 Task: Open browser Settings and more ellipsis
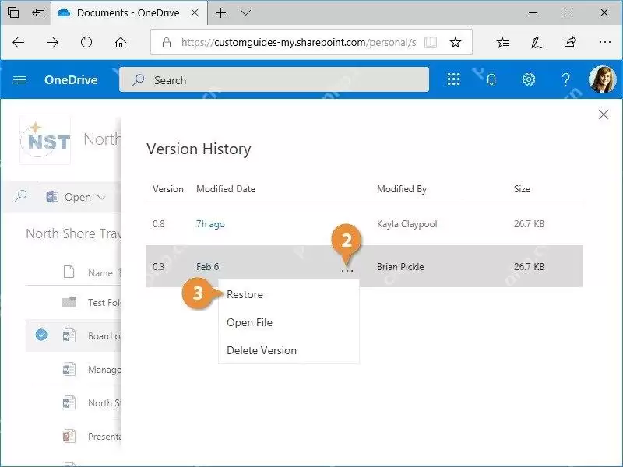click(x=605, y=42)
